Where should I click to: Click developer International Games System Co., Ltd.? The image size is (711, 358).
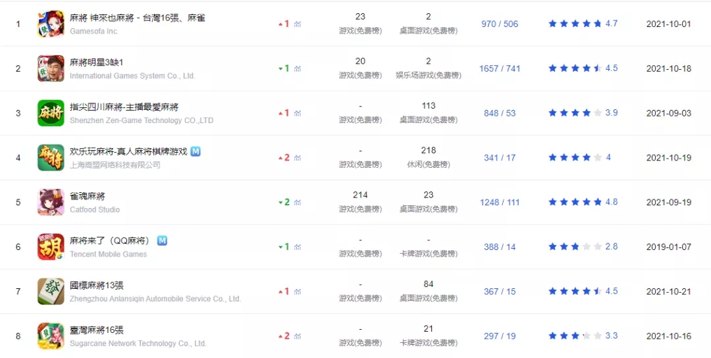132,76
